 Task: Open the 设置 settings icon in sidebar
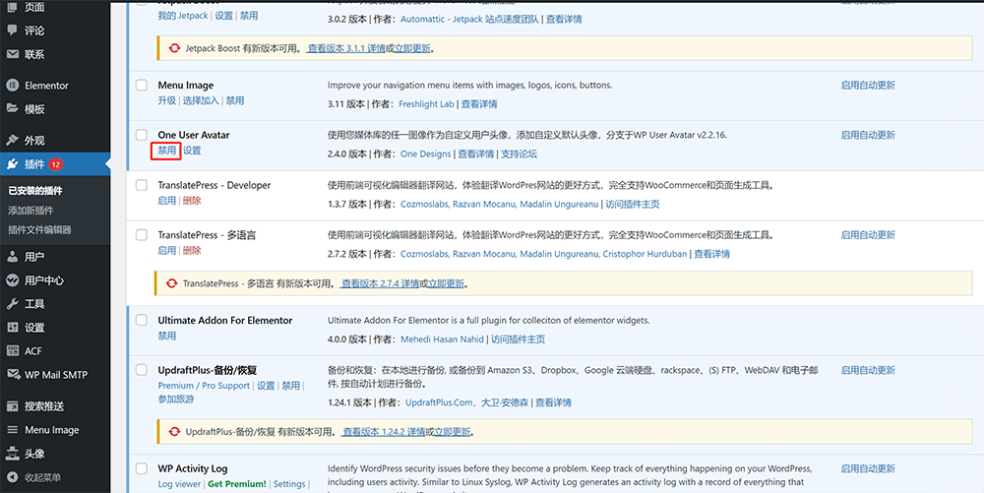(12, 328)
